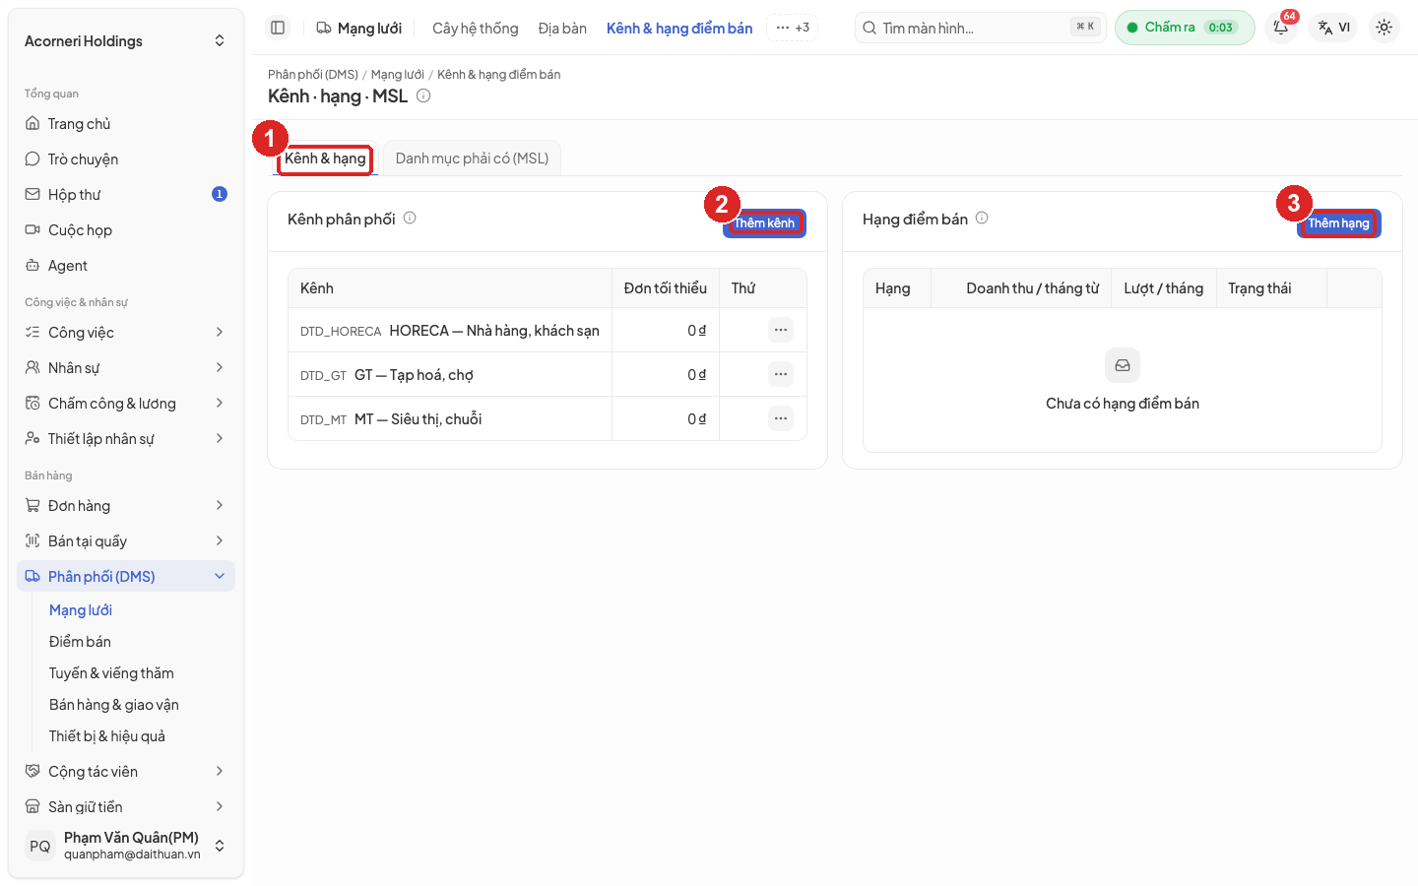Click the Thêm hạng button
This screenshot has width=1418, height=886.
click(x=1339, y=223)
